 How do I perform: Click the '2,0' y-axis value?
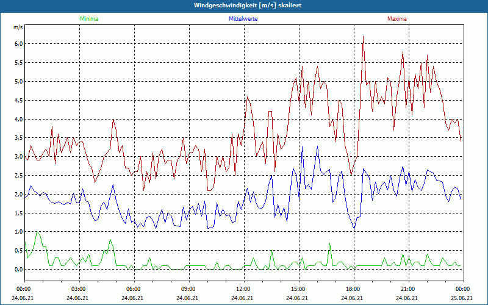click(x=19, y=194)
